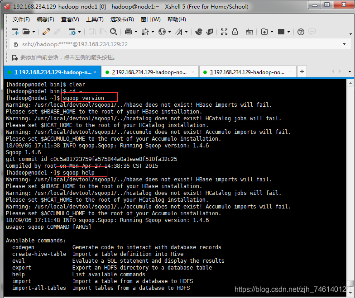355x298 pixels.
Task: Switch to session tab number 2
Action: pyautogui.click(x=149, y=72)
